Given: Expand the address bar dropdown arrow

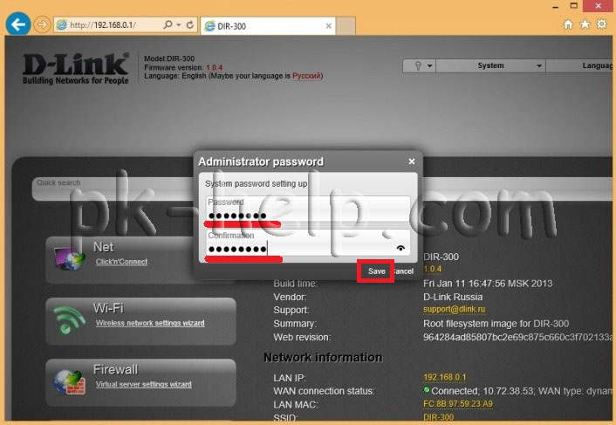Looking at the screenshot, I should [179, 24].
